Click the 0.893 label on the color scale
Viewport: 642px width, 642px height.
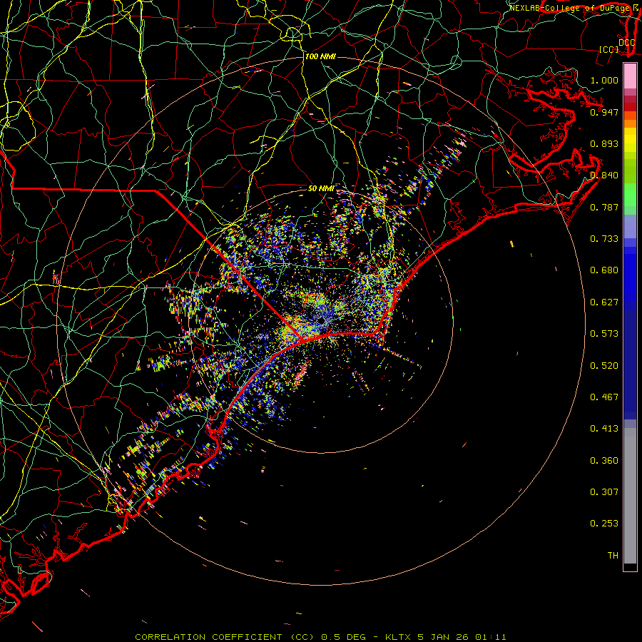pyautogui.click(x=604, y=143)
